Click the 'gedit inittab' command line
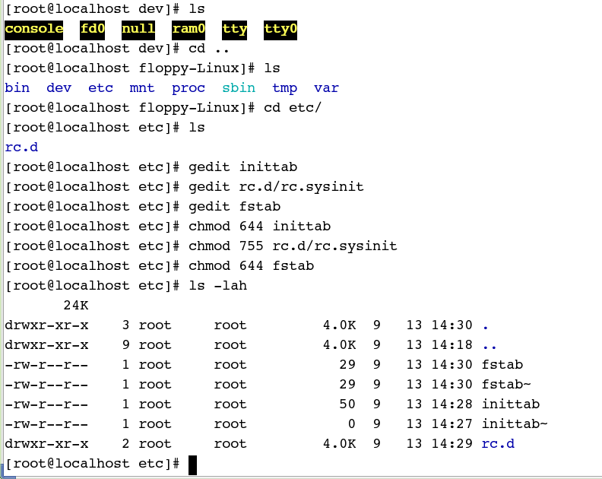This screenshot has width=602, height=479. (242, 167)
